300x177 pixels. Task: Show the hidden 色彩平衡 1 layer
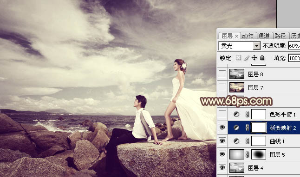point(222,114)
